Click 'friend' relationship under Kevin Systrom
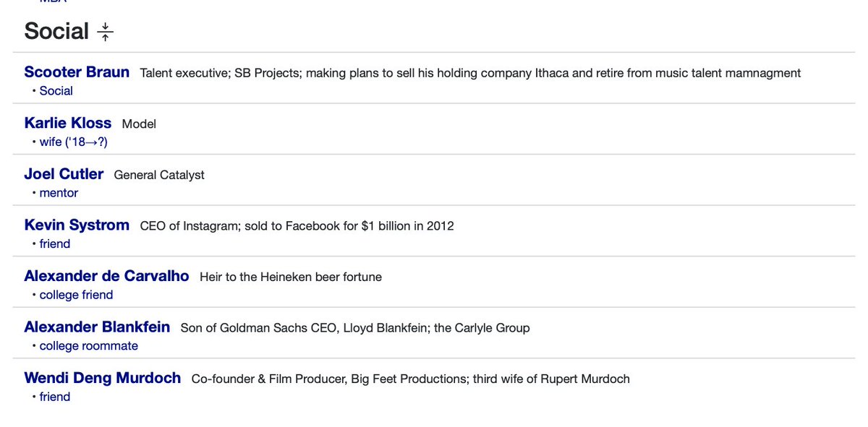This screenshot has height=427, width=868. 55,244
